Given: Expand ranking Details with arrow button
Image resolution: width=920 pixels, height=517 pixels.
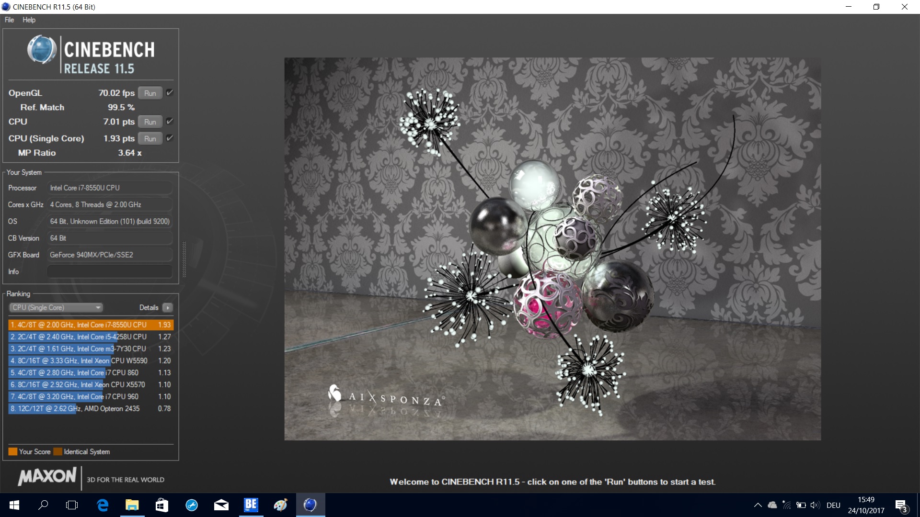Looking at the screenshot, I should point(168,308).
